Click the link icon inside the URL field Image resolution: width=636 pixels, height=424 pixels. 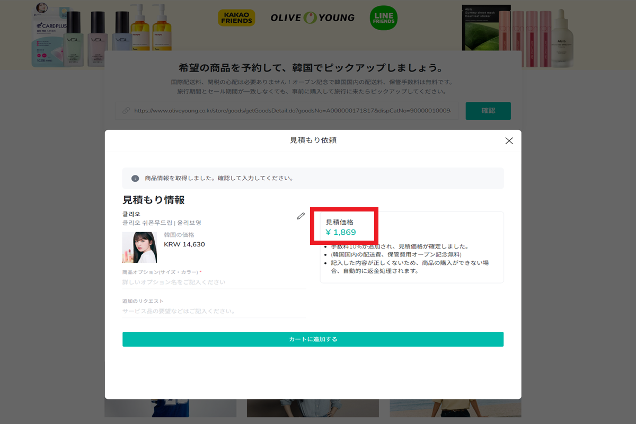coord(125,111)
